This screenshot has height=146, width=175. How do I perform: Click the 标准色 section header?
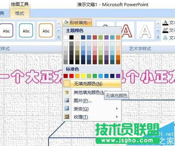tap(72, 69)
